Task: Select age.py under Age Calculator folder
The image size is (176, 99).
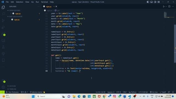Action: click(17, 20)
